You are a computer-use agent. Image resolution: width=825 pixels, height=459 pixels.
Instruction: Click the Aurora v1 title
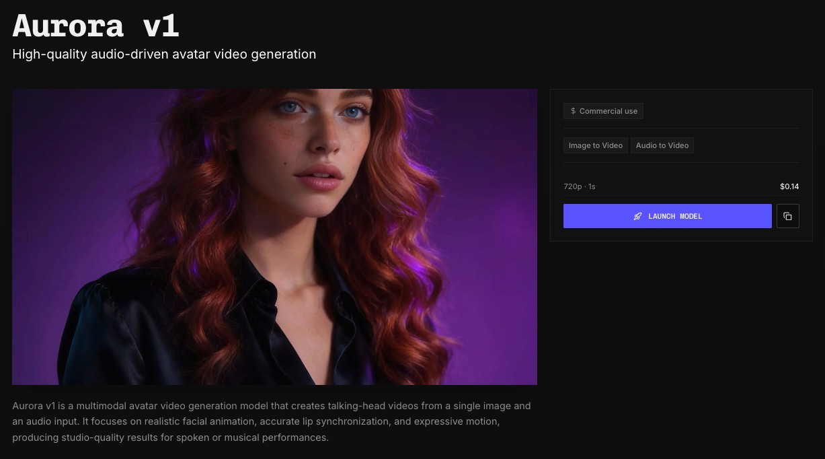(x=95, y=26)
